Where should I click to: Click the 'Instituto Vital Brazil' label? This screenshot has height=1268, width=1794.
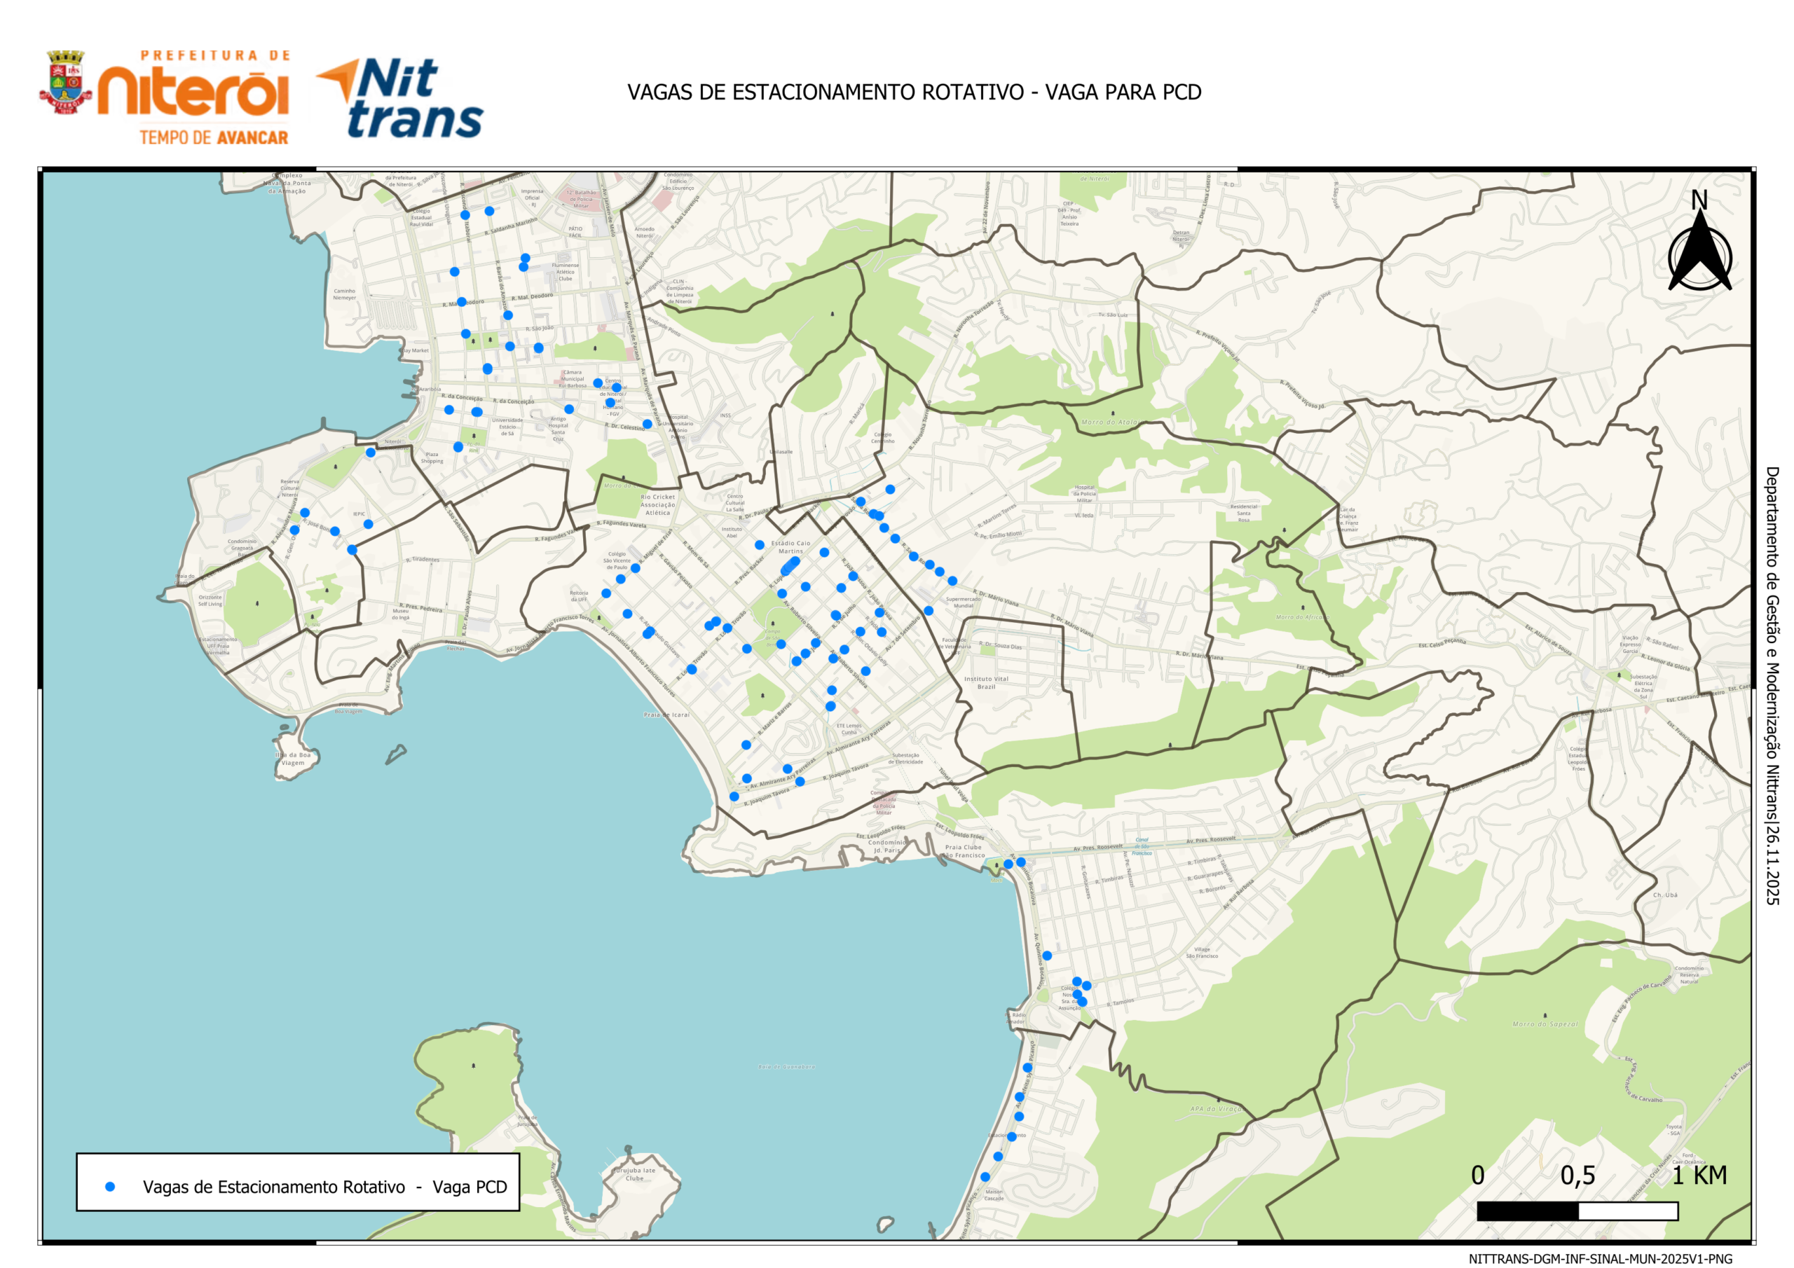(x=986, y=682)
